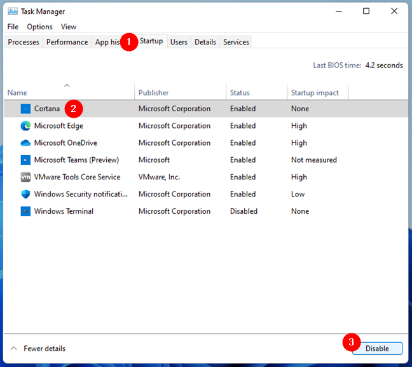Switch to the Processes tab

(x=24, y=42)
